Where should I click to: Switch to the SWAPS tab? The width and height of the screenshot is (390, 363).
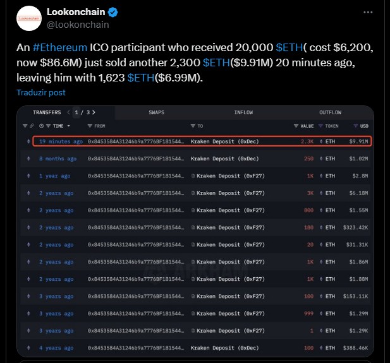[157, 112]
